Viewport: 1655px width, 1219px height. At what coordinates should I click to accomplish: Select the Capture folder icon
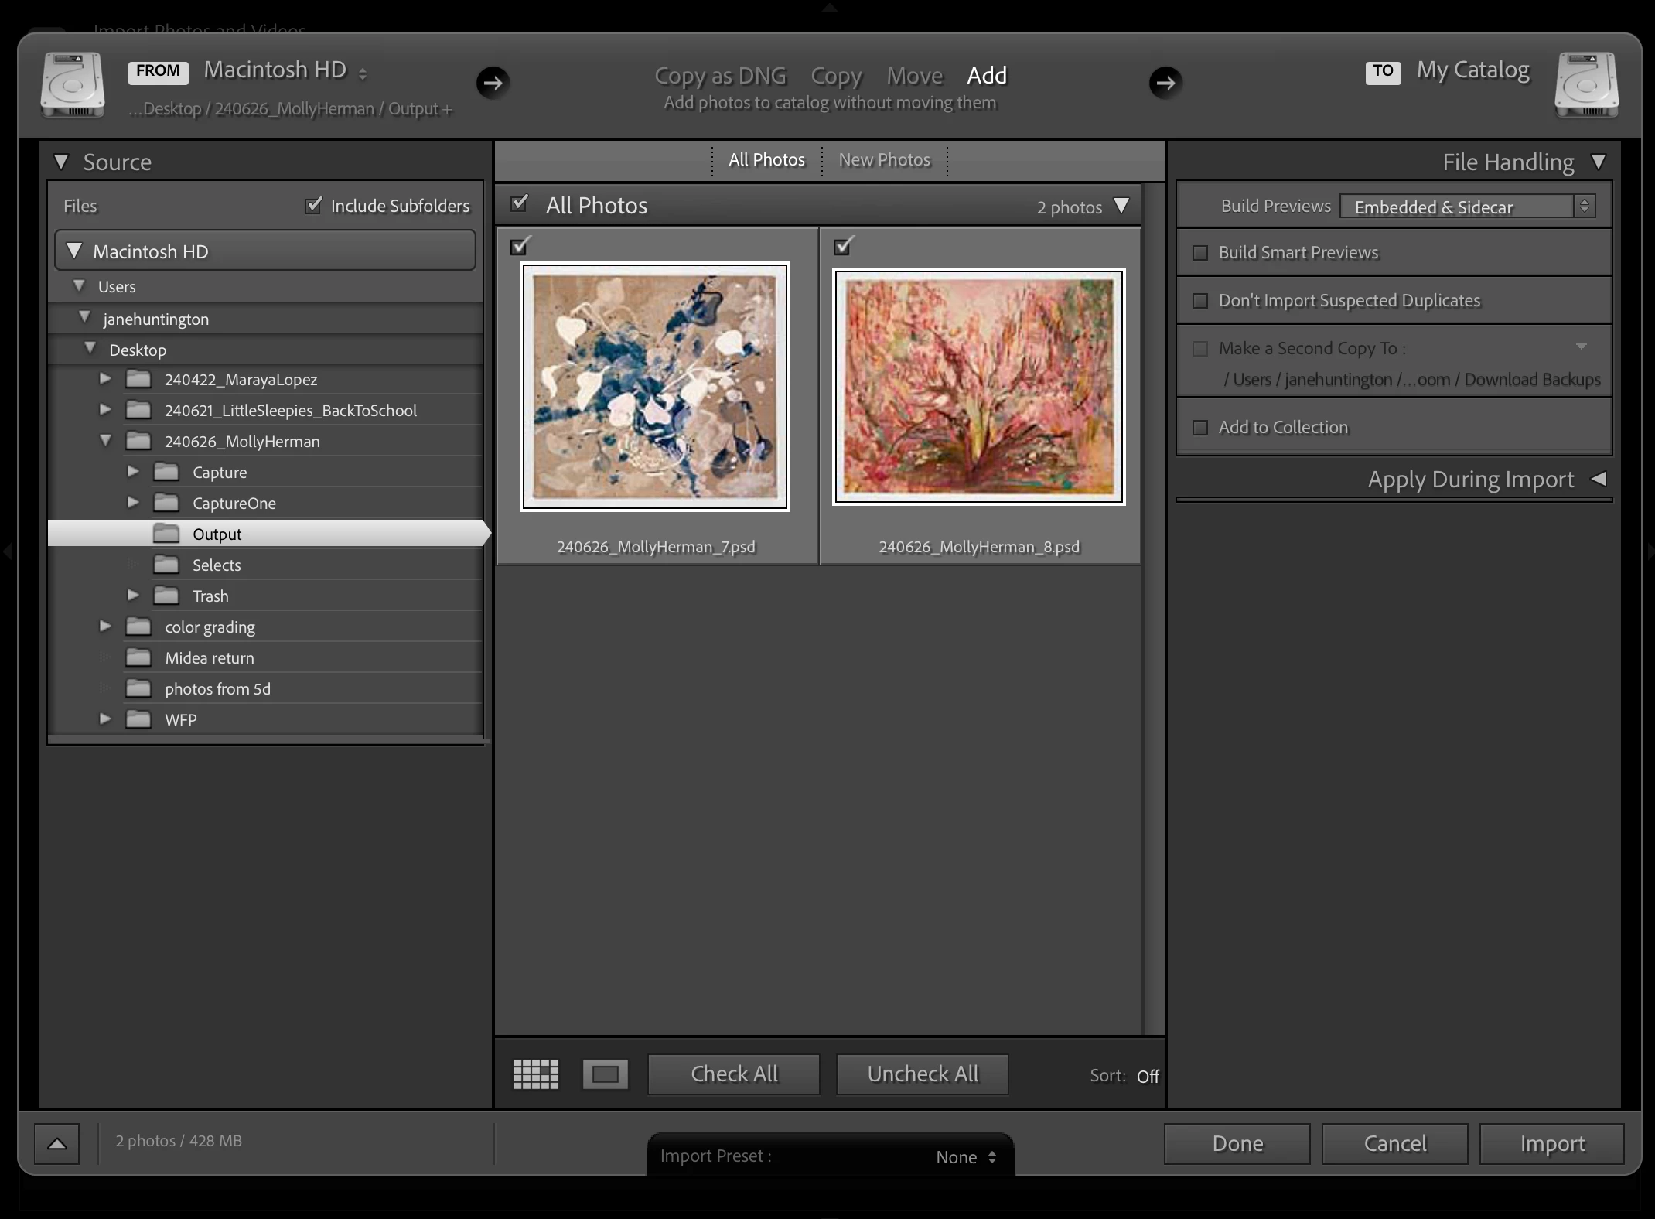click(x=166, y=472)
